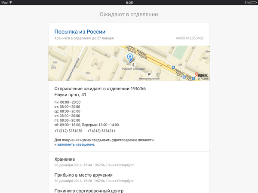Screen dimensions: 258x193
Task: Tap building number 33 on the map
Action: pyautogui.click(x=96, y=64)
